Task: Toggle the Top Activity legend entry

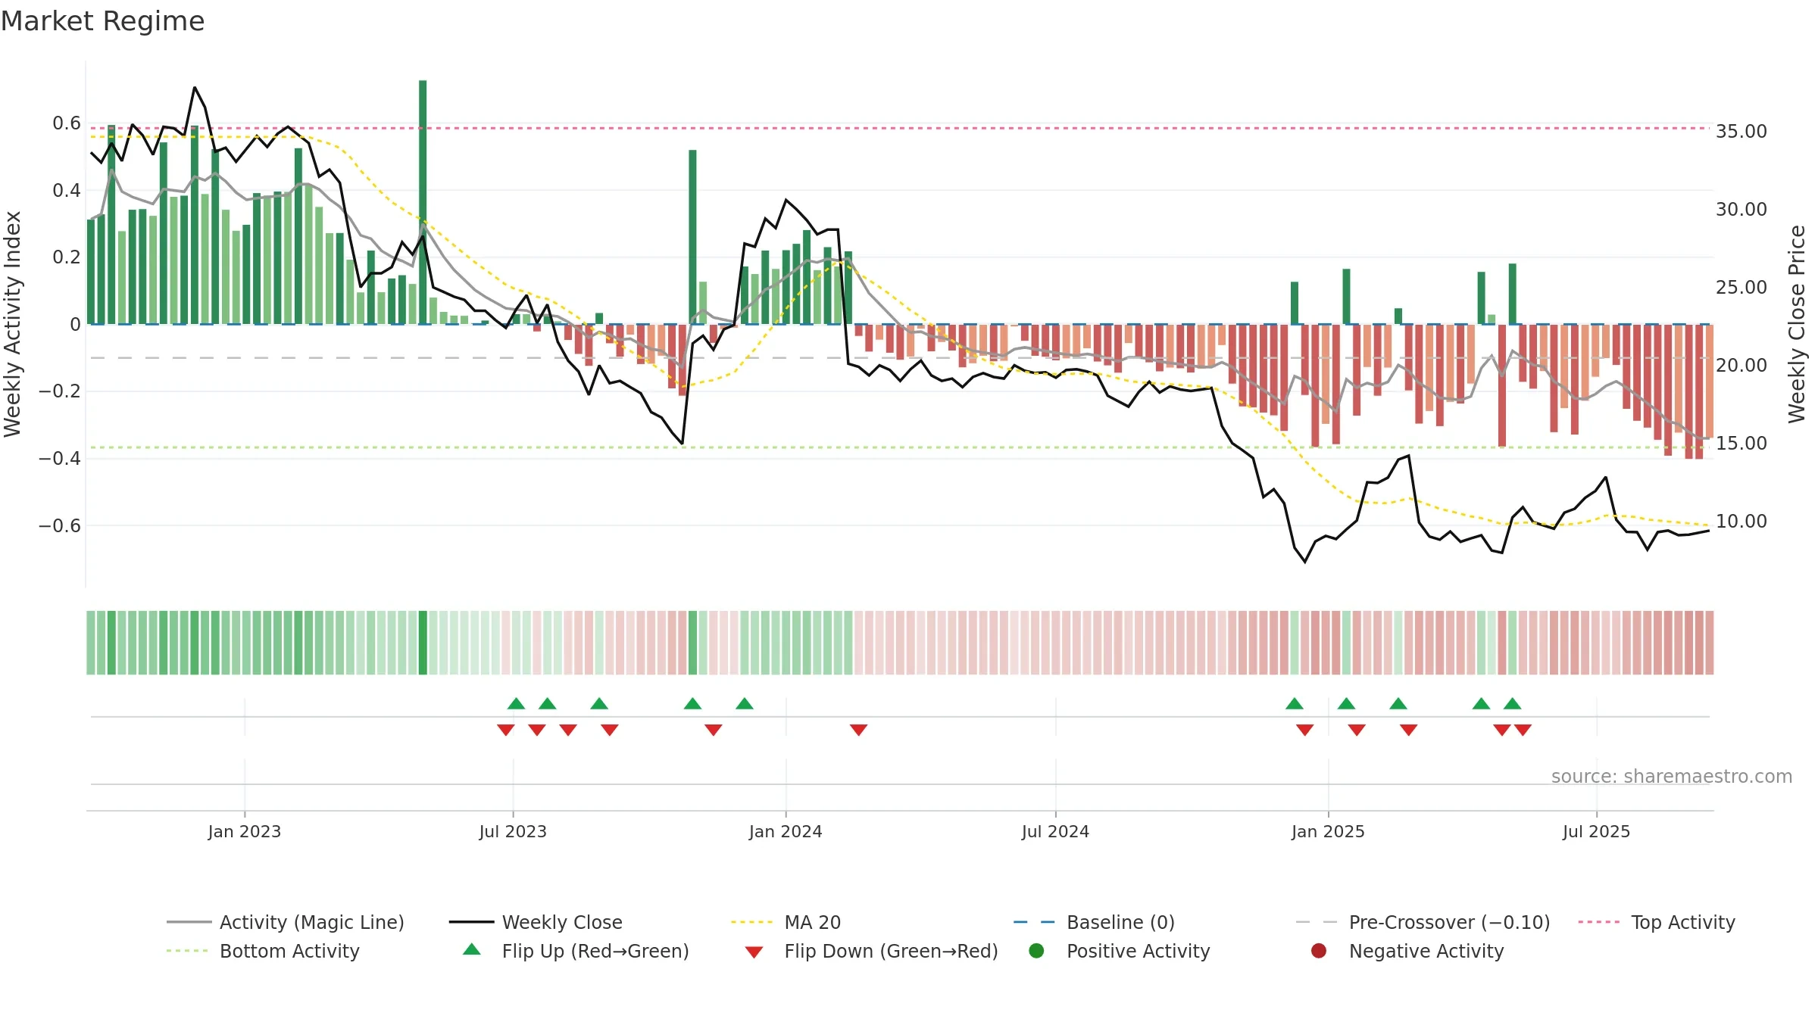Action: [1657, 922]
